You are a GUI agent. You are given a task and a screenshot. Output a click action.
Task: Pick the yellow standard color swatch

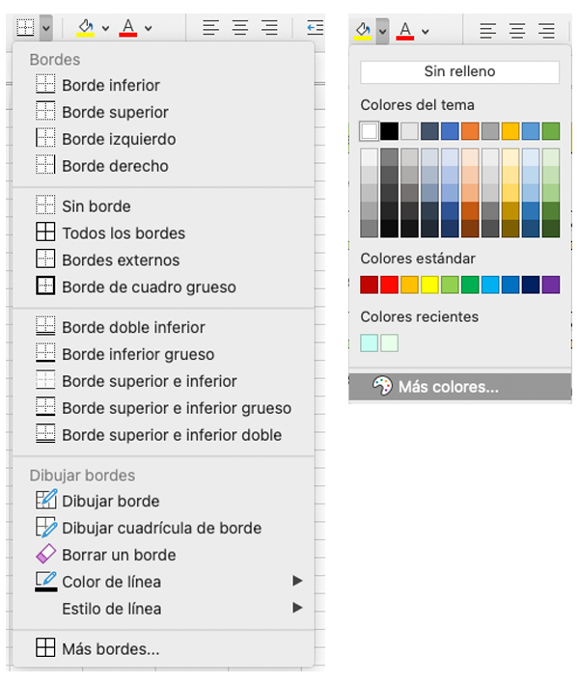pos(429,285)
